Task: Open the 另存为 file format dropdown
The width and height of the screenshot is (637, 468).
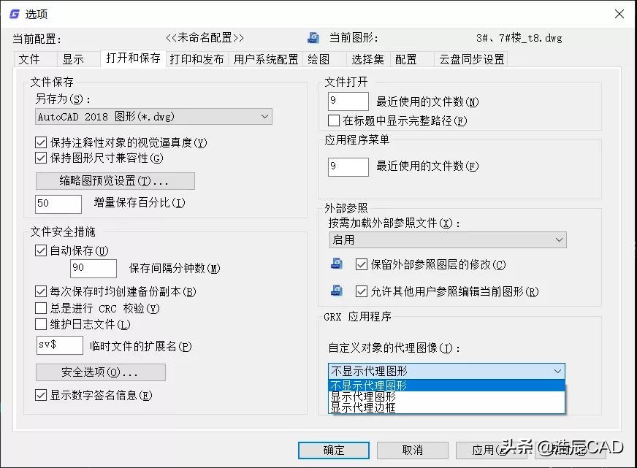Action: (264, 116)
